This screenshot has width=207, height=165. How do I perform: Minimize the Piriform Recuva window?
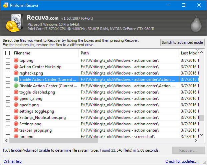click(x=169, y=5)
